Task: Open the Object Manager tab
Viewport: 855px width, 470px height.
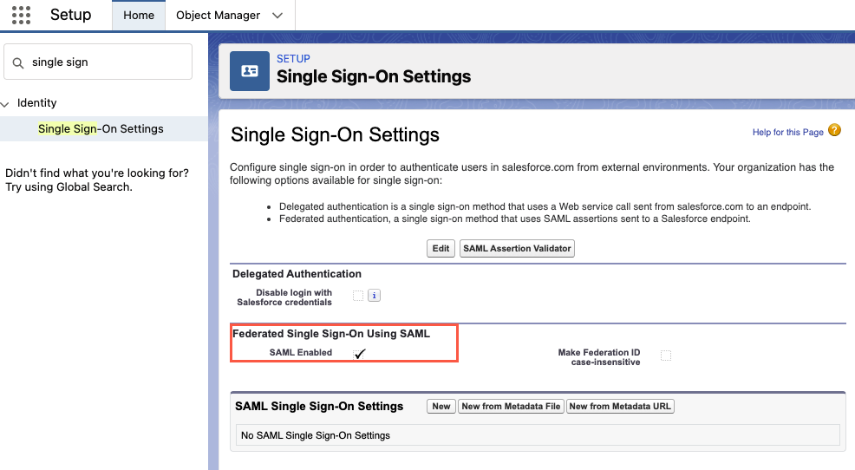Action: tap(219, 16)
